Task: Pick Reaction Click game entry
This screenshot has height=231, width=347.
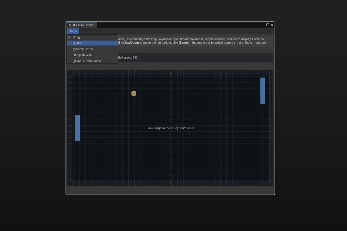Action: pyautogui.click(x=92, y=55)
